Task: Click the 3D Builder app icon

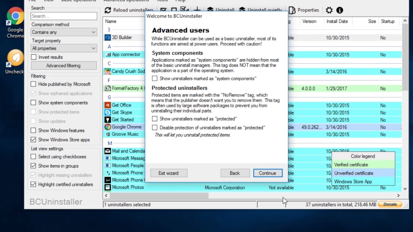Action: pos(108,38)
